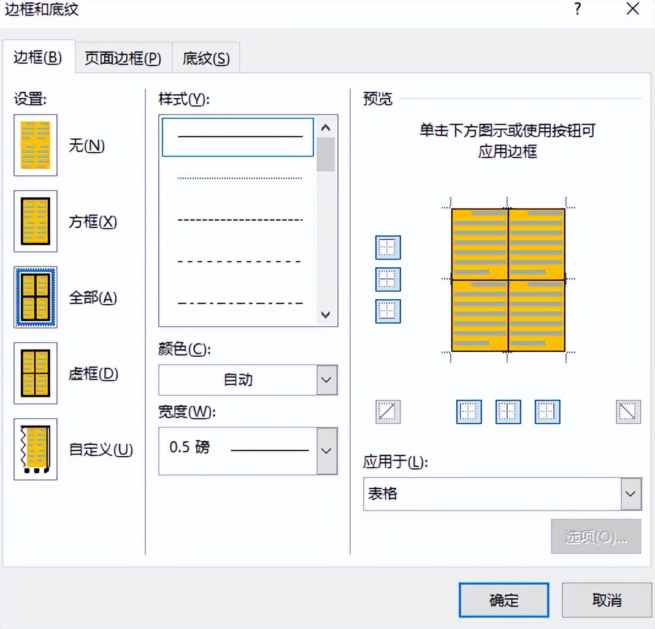
Task: Toggle the inside horizontal border button
Action: pos(388,279)
